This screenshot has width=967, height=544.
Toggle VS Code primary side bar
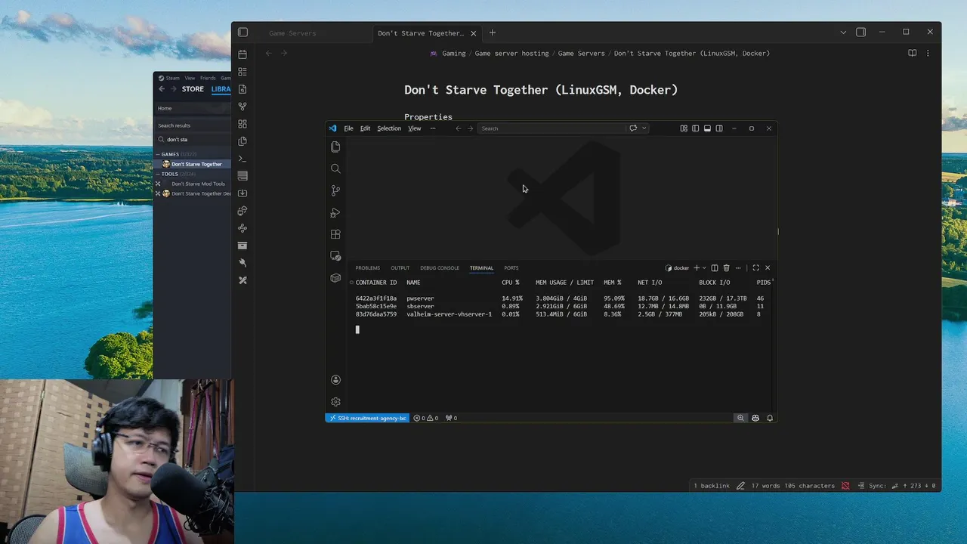tap(695, 128)
